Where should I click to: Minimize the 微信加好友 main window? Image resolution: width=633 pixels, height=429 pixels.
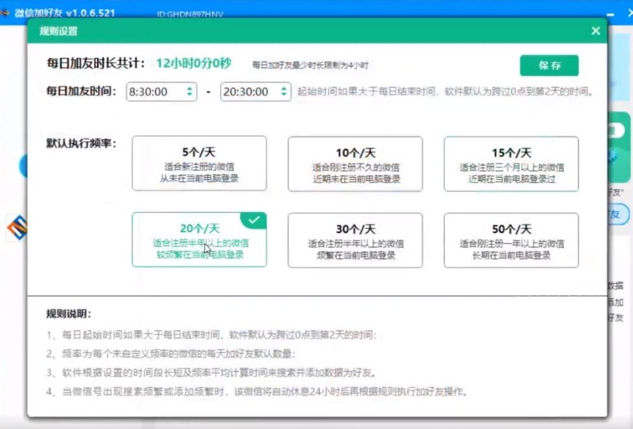tap(610, 14)
